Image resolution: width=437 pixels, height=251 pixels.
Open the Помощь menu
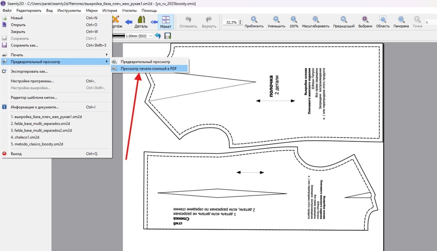click(x=149, y=11)
